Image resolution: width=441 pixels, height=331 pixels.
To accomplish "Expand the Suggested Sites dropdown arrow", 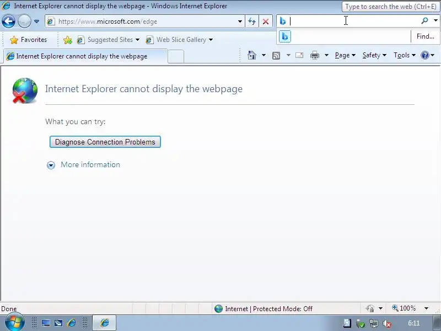I will [137, 40].
